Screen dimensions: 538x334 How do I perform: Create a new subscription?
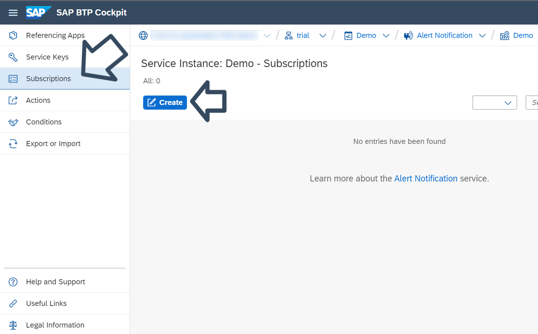pos(165,103)
